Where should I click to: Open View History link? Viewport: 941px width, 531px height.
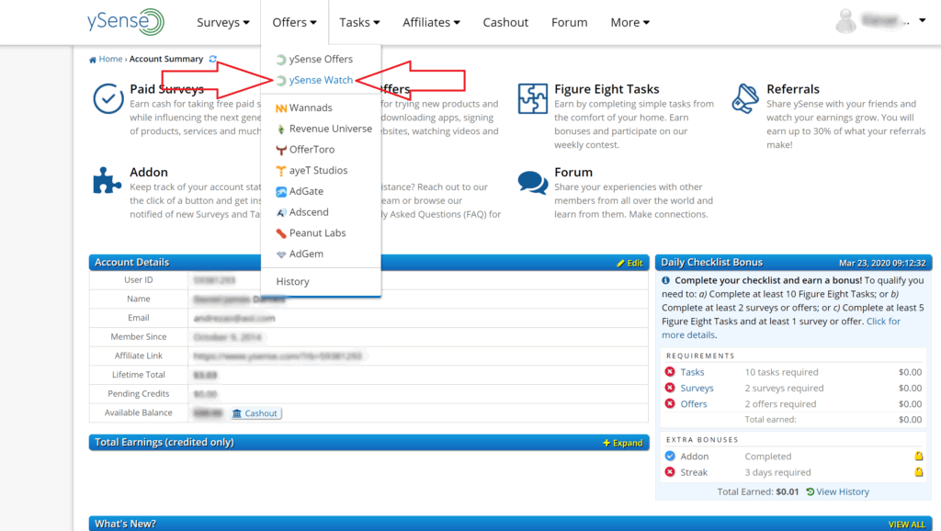(x=838, y=492)
